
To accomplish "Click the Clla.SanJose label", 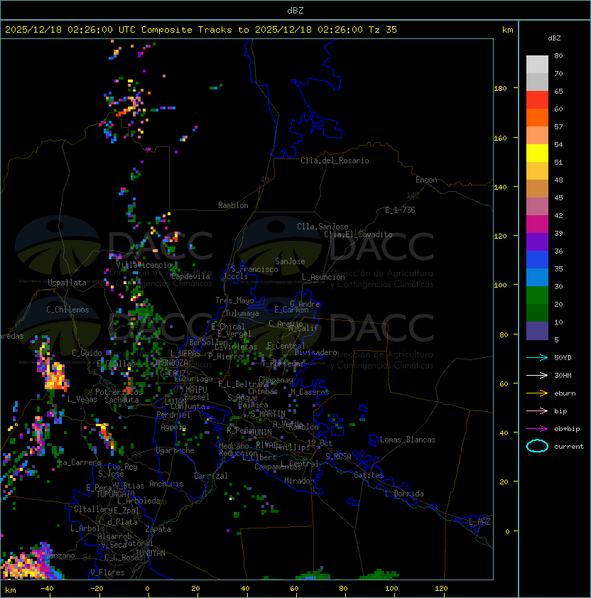I will pos(322,227).
